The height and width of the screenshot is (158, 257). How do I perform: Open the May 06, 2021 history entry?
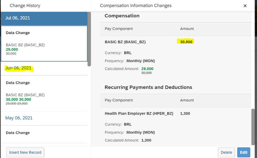point(44,118)
